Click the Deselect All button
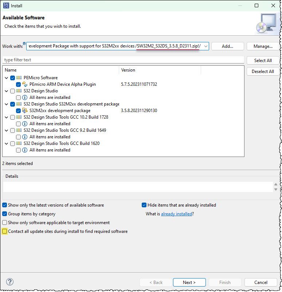Image resolution: width=282 pixels, height=292 pixels. 263,71
